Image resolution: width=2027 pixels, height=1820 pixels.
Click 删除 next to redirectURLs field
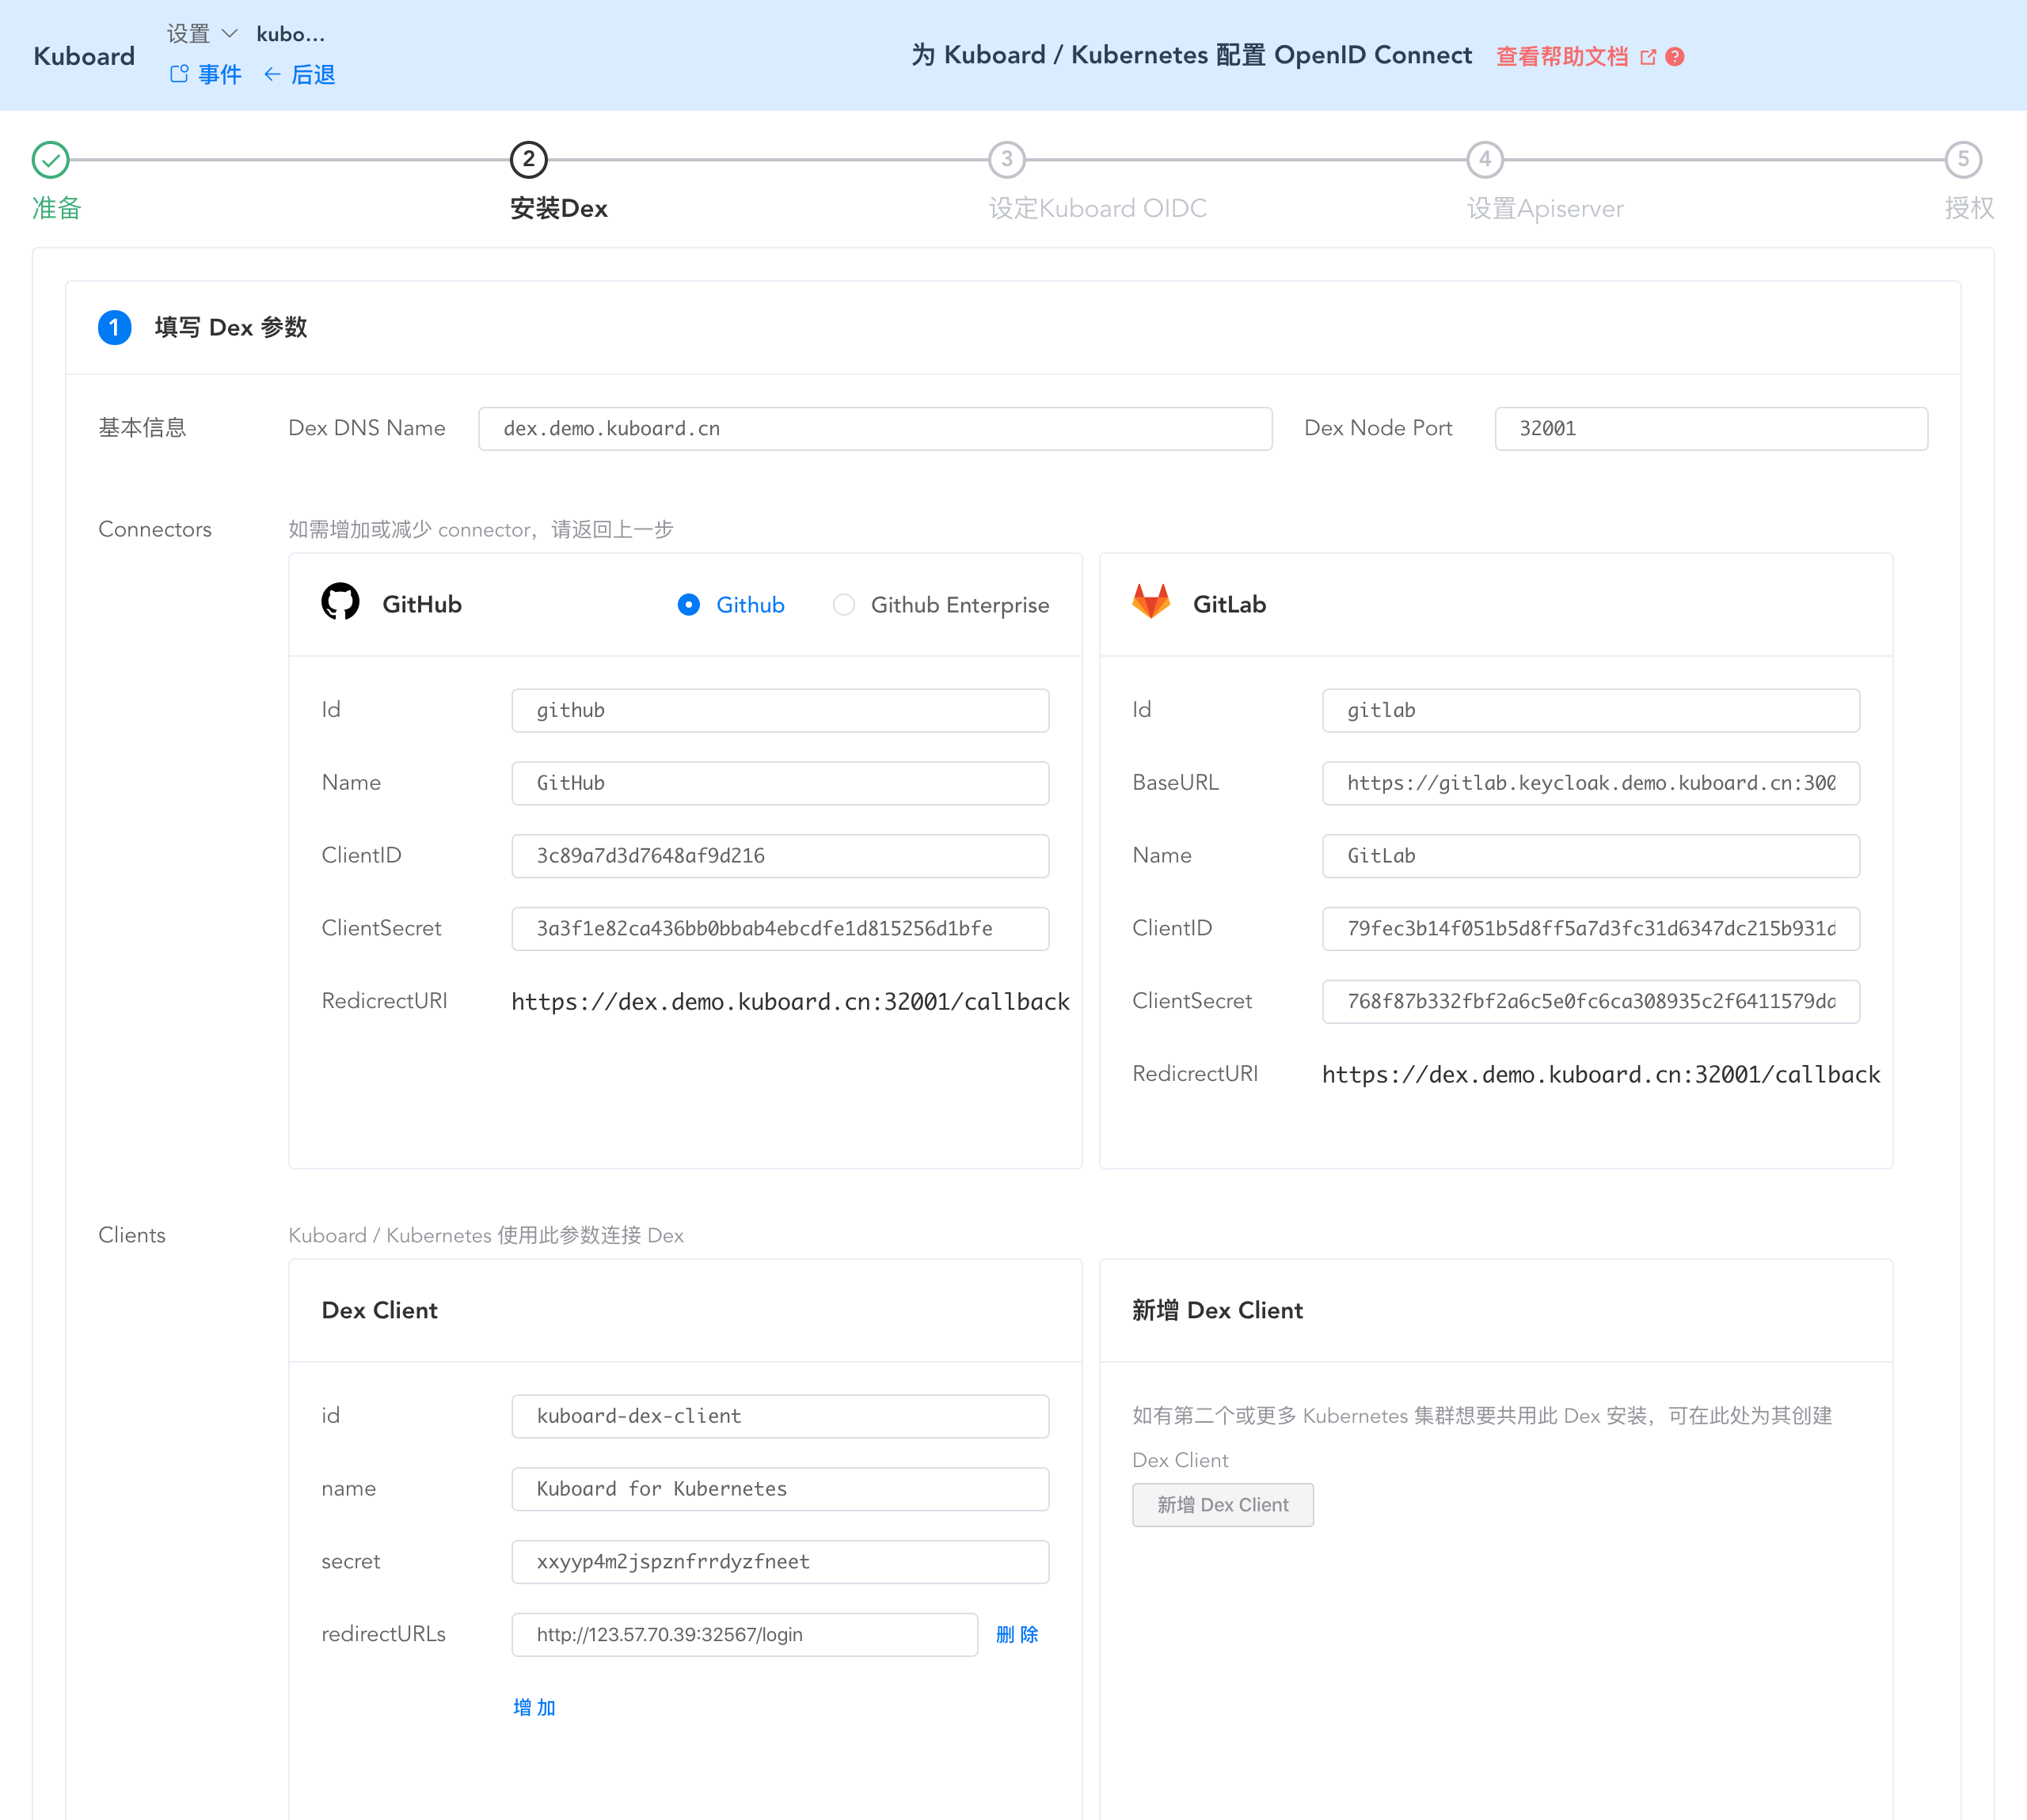[x=1017, y=1634]
